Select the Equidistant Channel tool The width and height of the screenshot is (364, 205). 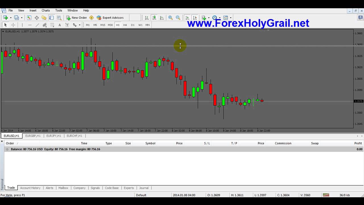coord(45,25)
